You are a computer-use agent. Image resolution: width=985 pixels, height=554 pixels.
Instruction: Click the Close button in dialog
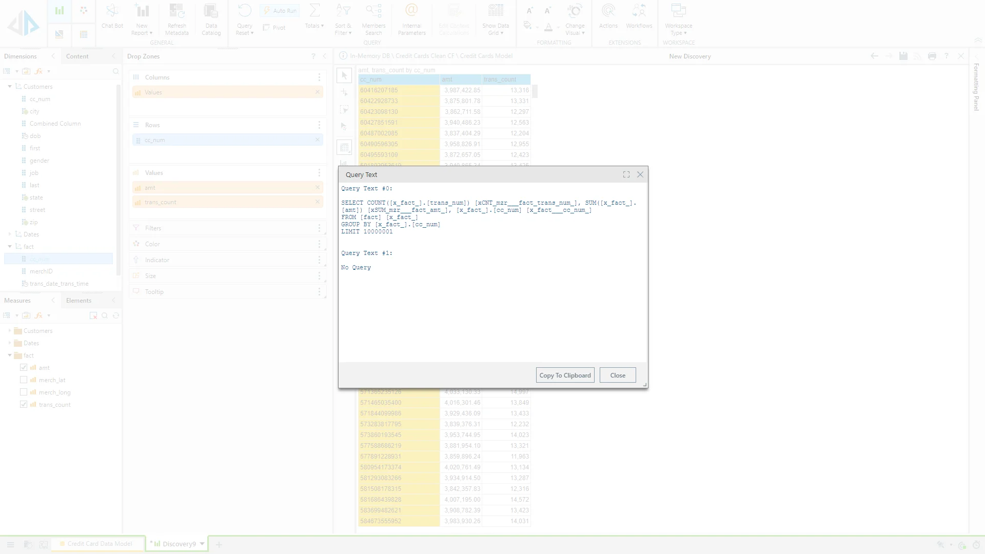coord(618,375)
